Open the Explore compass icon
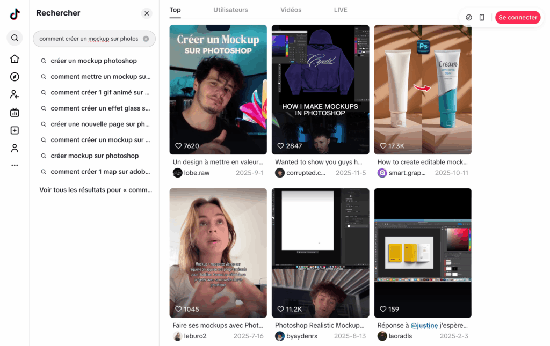Viewport: 550px width, 346px height. (x=14, y=76)
